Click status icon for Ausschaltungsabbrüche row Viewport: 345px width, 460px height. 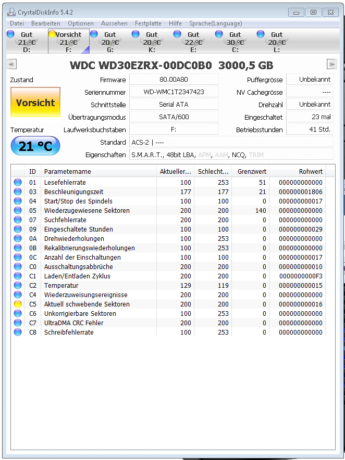18,266
